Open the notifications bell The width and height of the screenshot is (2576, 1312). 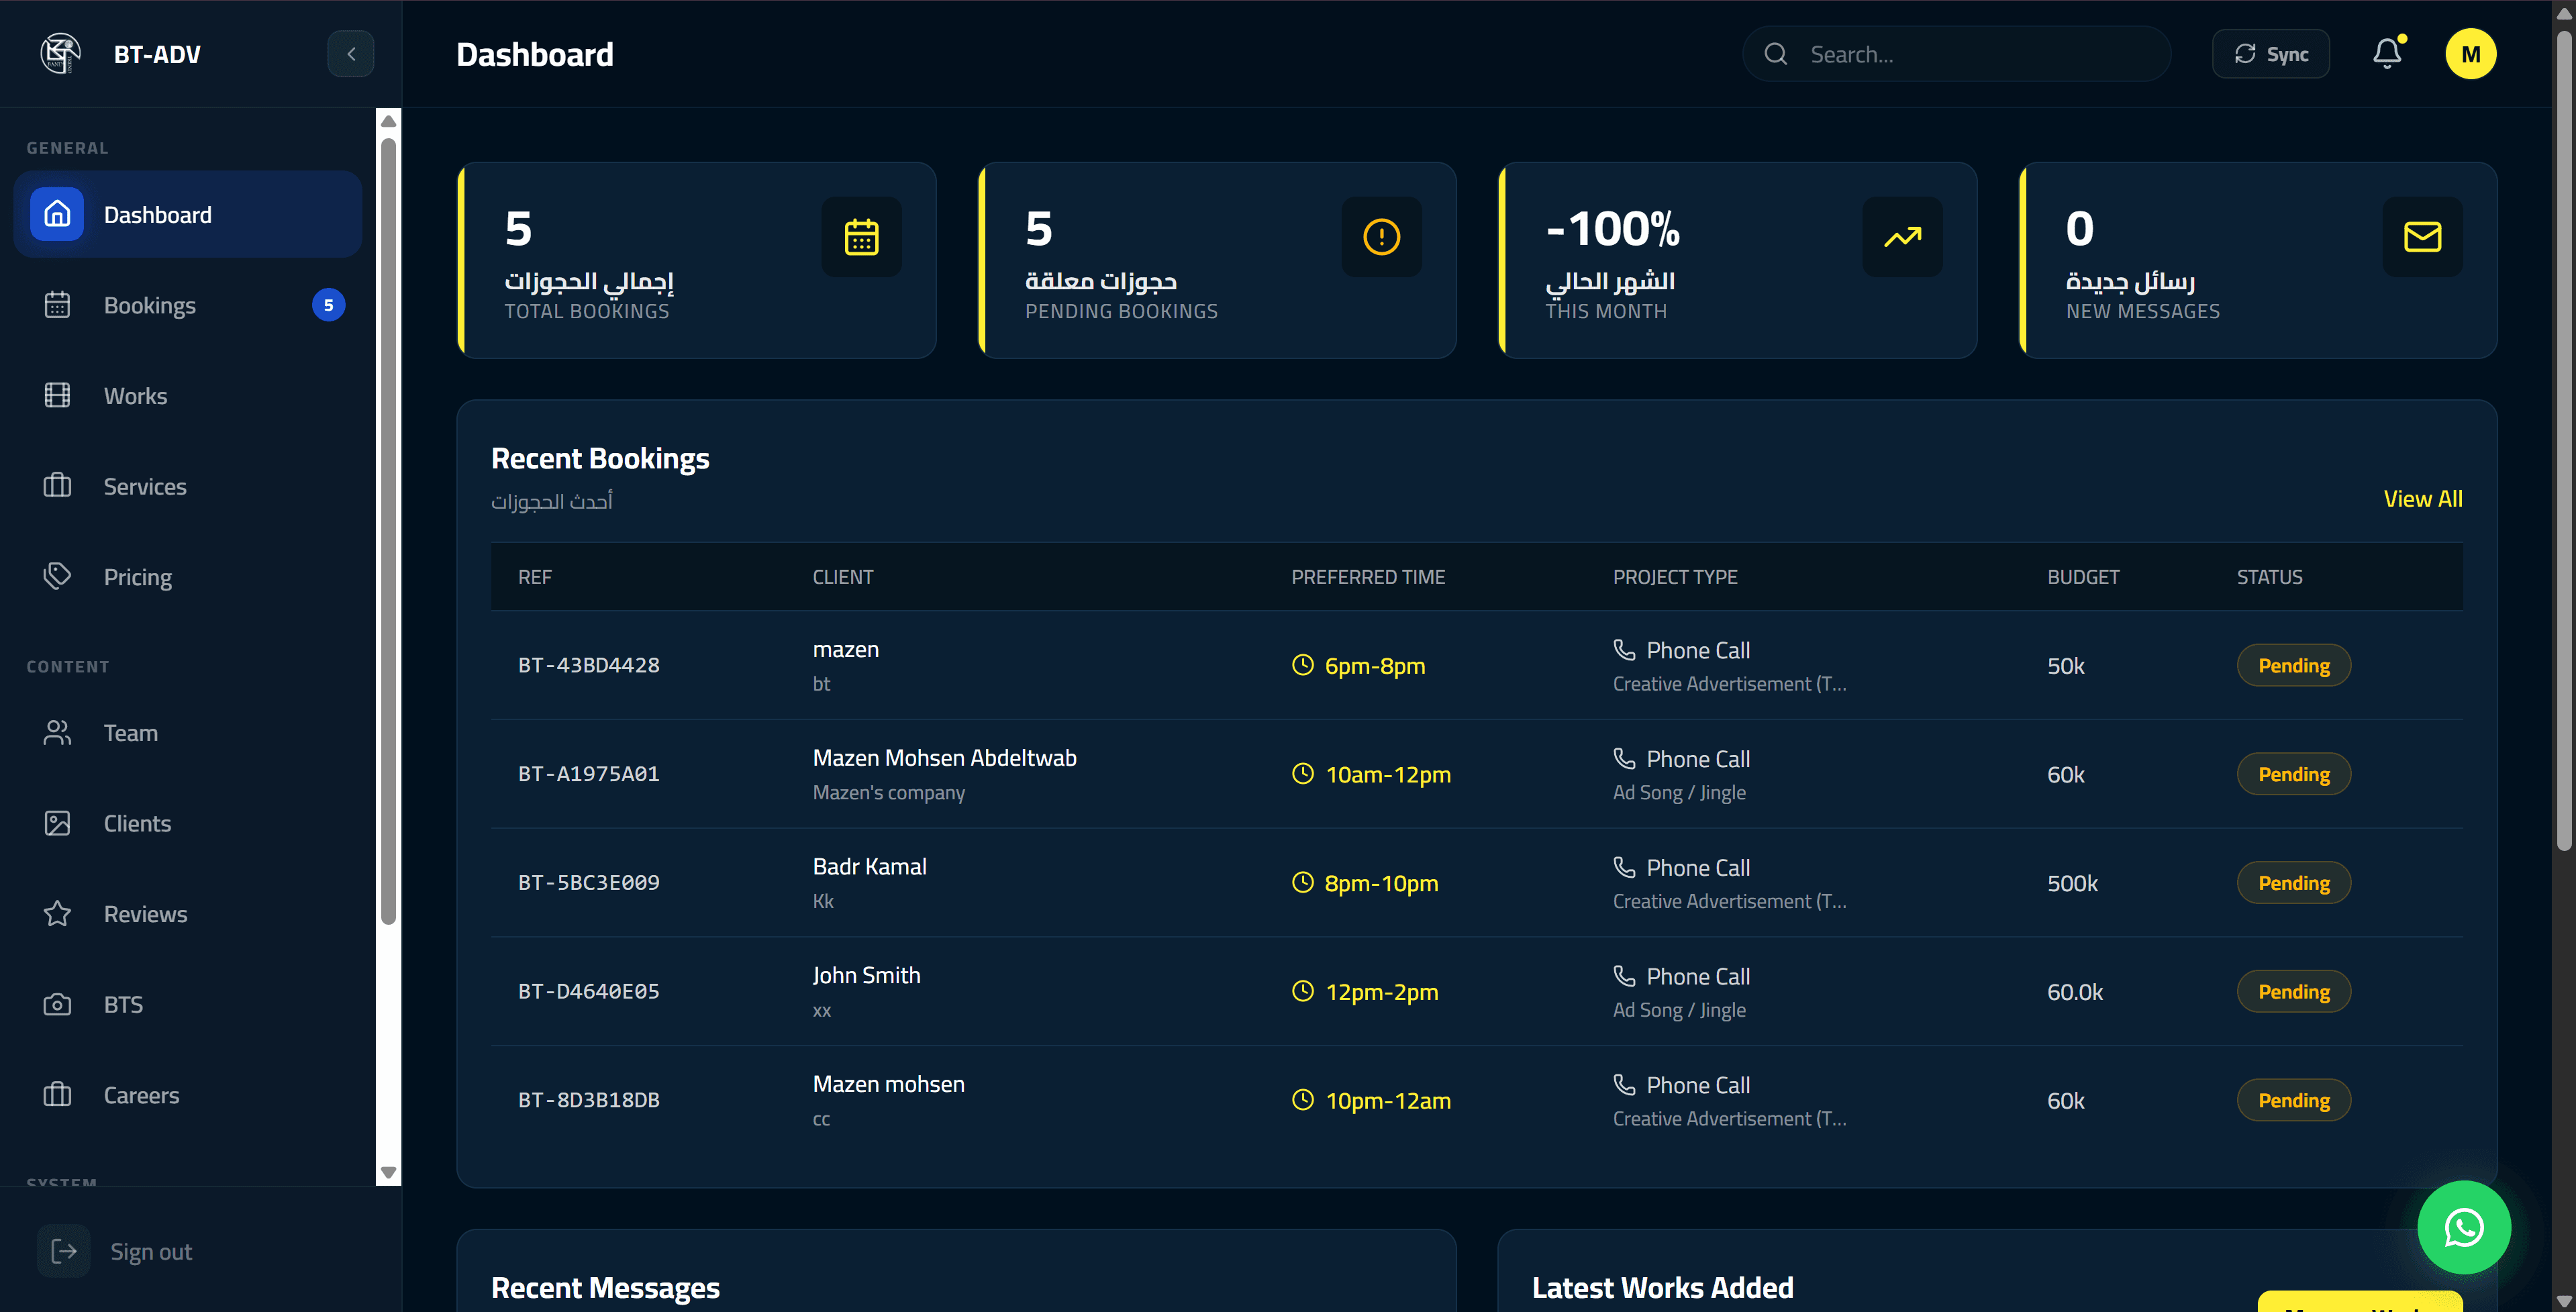point(2387,54)
